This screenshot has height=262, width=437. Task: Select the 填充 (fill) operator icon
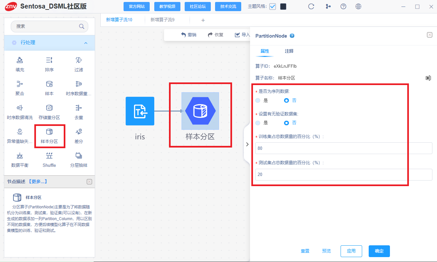(x=20, y=60)
